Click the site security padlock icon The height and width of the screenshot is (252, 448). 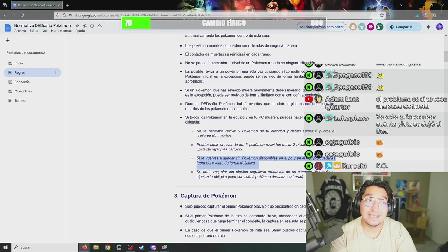[64, 15]
